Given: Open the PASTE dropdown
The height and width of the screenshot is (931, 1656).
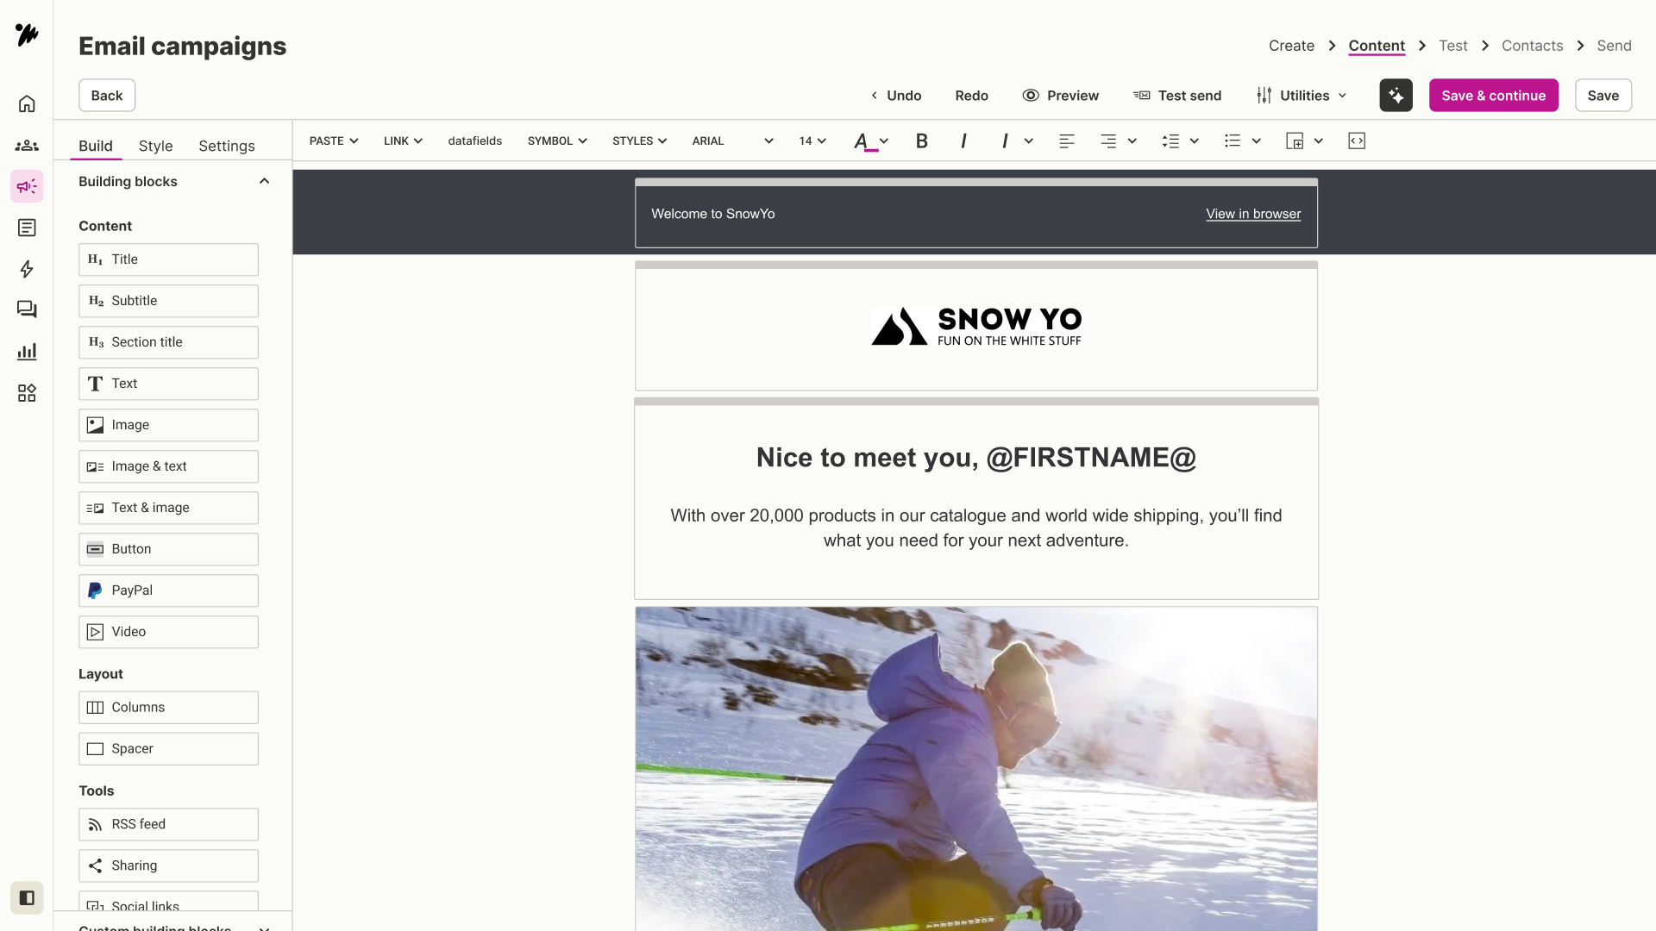Looking at the screenshot, I should click(x=334, y=141).
